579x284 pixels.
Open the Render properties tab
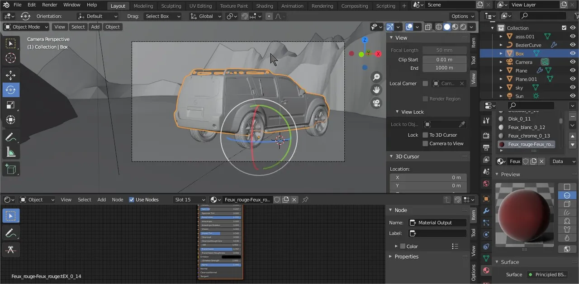coord(486,136)
